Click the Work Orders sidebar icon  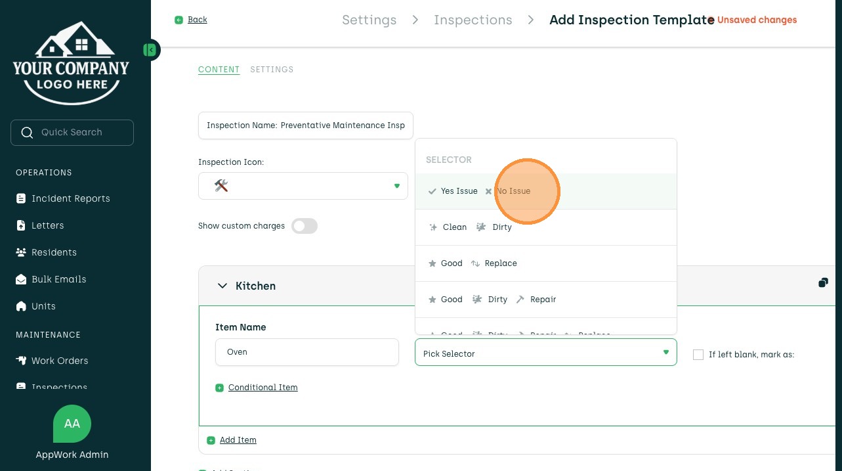[21, 361]
